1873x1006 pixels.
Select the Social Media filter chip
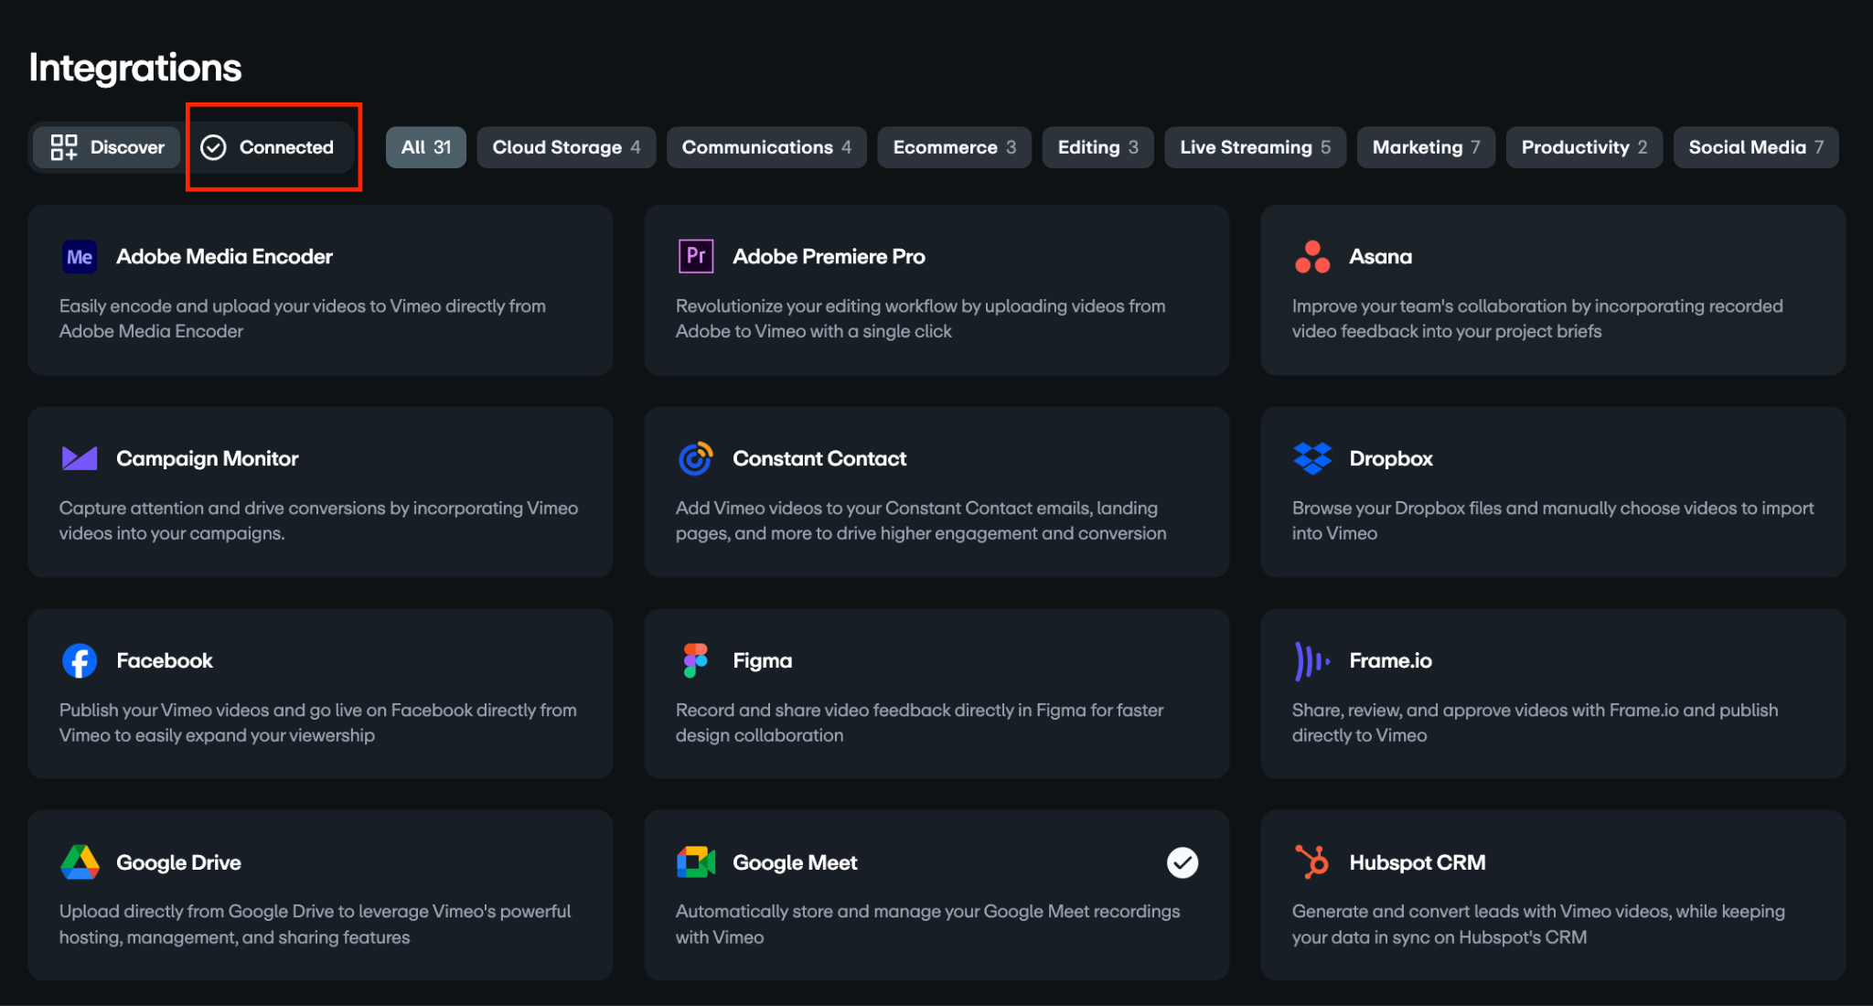pos(1755,147)
